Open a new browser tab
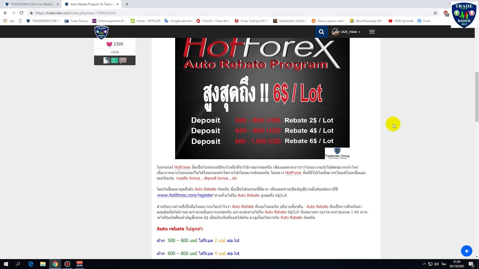 pyautogui.click(x=127, y=4)
